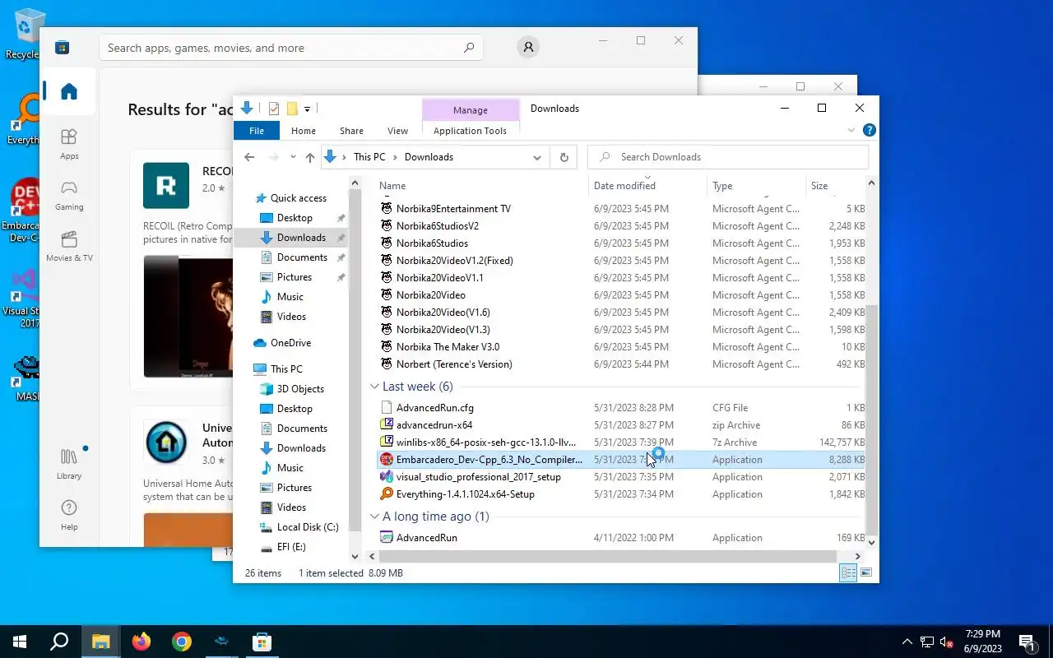
Task: Click the clock showing 7:29 PM
Action: pos(982,634)
